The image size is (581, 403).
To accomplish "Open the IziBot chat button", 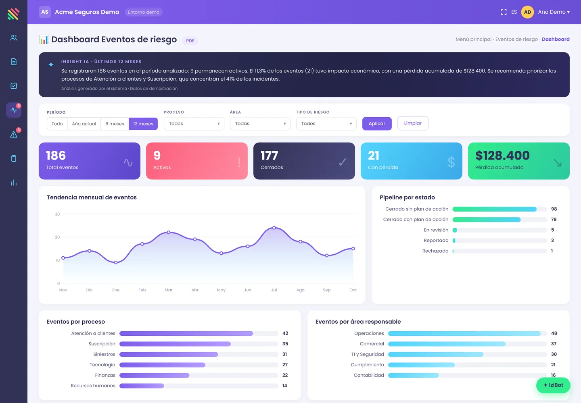I will (x=553, y=385).
